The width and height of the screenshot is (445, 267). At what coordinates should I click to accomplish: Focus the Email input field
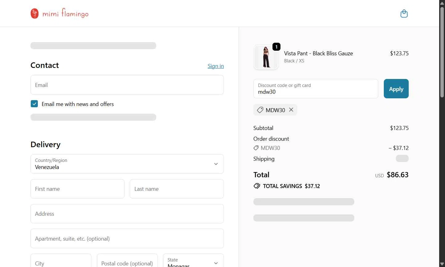click(127, 85)
